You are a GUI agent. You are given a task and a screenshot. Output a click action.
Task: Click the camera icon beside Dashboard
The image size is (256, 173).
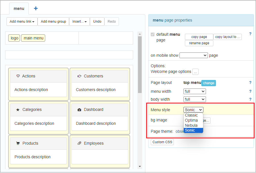pos(79,110)
